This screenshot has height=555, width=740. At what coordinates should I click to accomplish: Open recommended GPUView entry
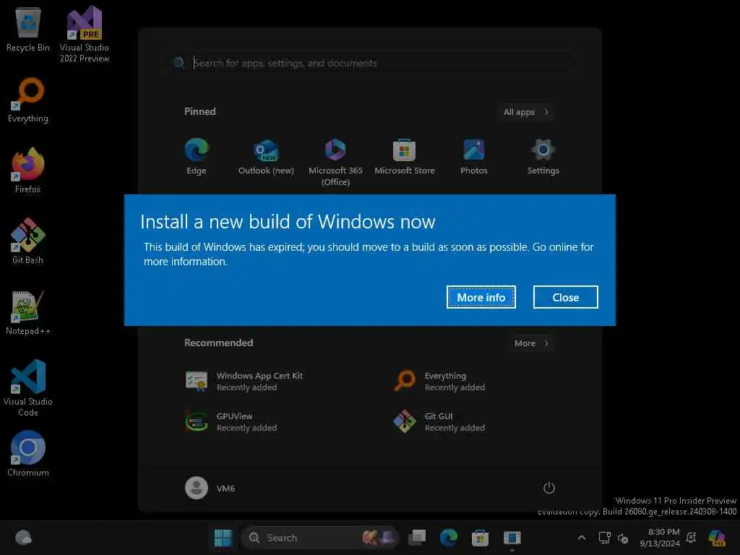click(x=231, y=422)
